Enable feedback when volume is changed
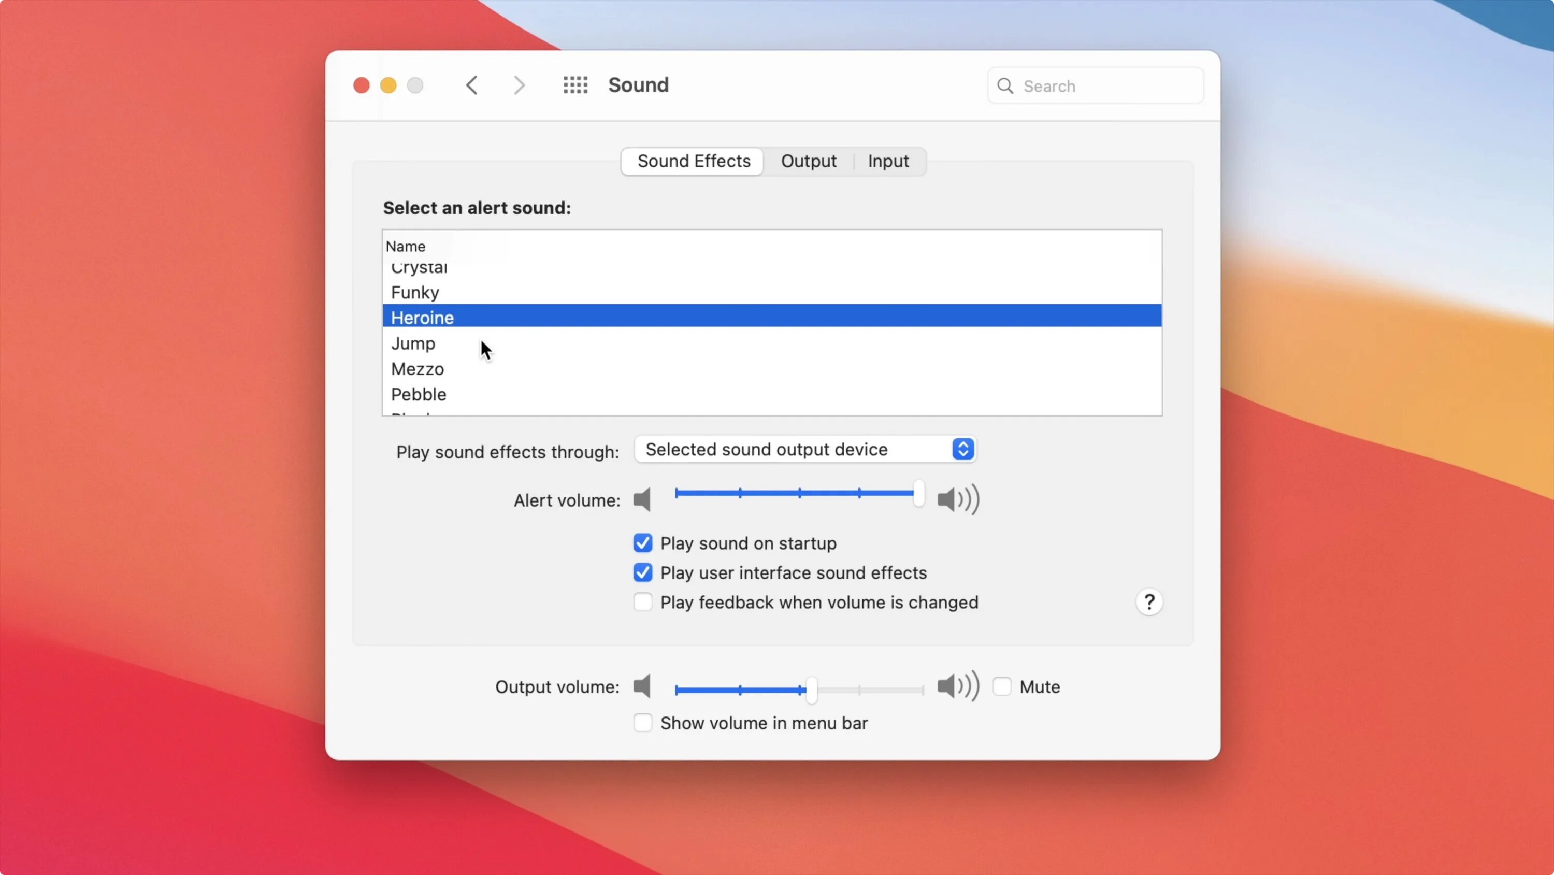The image size is (1554, 875). [x=642, y=601]
